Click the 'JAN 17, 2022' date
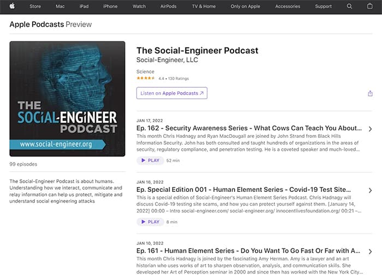 [150, 120]
